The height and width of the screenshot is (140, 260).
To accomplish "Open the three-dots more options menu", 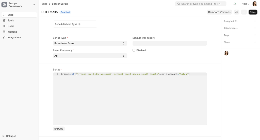I will (244, 12).
